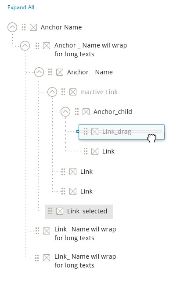Screen dimensions: 173x282
Task: Collapse the Anchor_child node
Action: click(65, 112)
